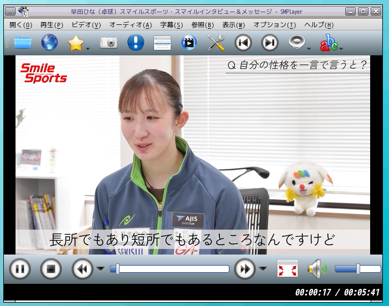Screen dimensions: 389x306
Task: Stop the video playback
Action: (51, 269)
